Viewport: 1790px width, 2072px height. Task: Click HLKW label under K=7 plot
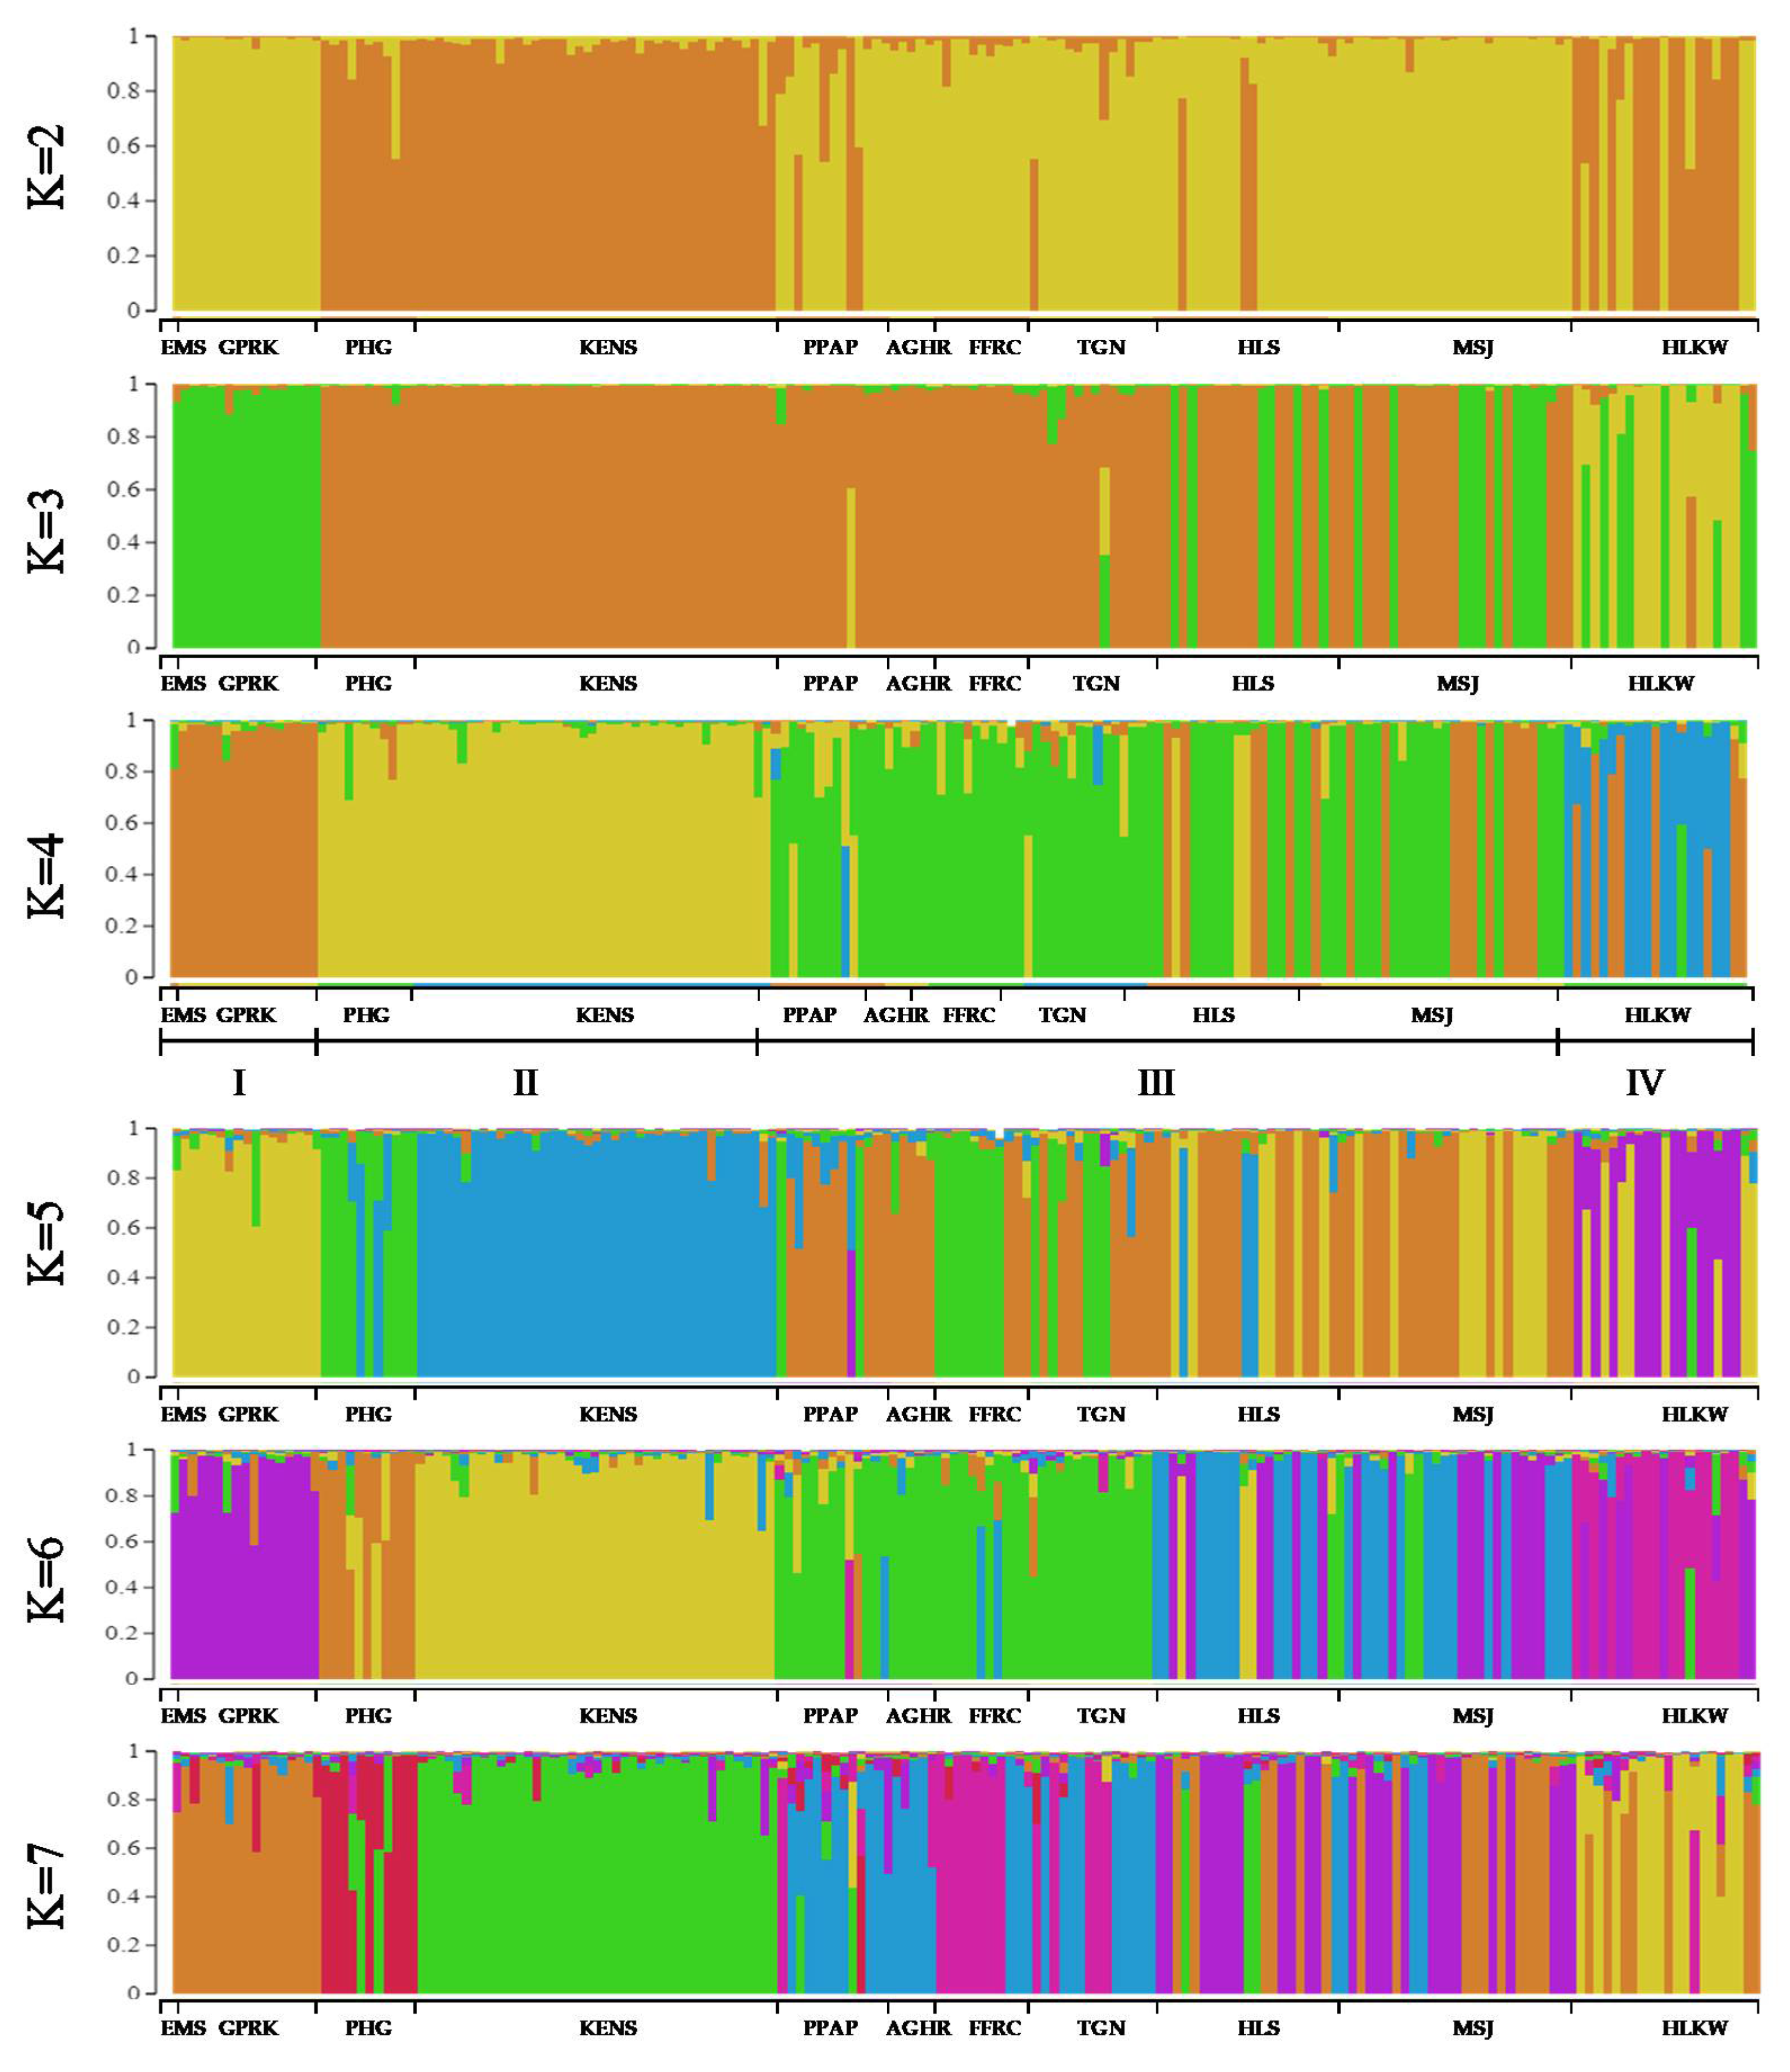pos(1694,2028)
